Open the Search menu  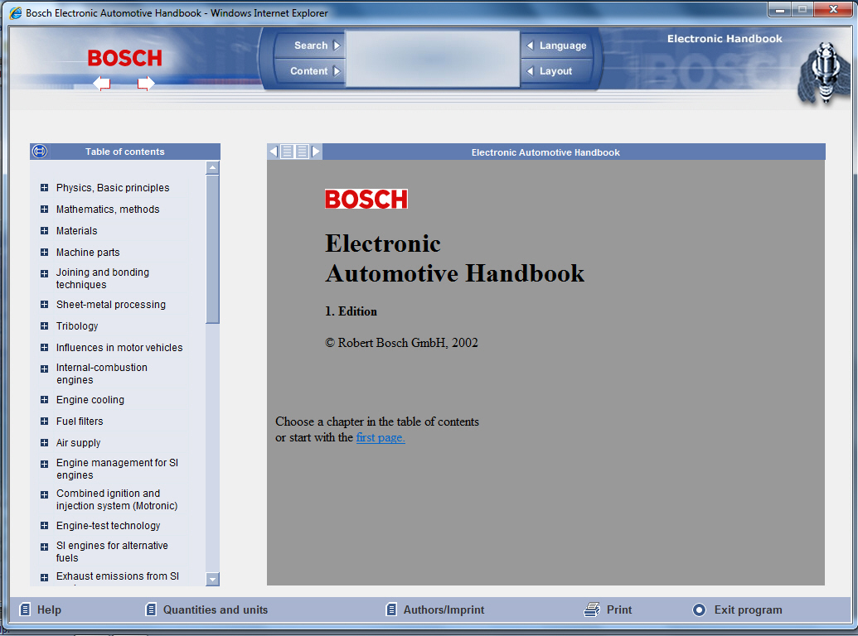pyautogui.click(x=310, y=46)
